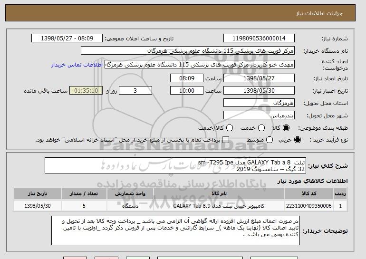Open buyer contact info link اطلاعات تماس خریدار
Image resolution: width=366 pixels, height=259 pixels.
[77, 65]
